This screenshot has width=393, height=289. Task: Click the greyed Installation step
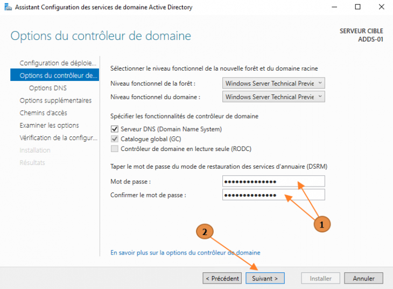tap(35, 150)
